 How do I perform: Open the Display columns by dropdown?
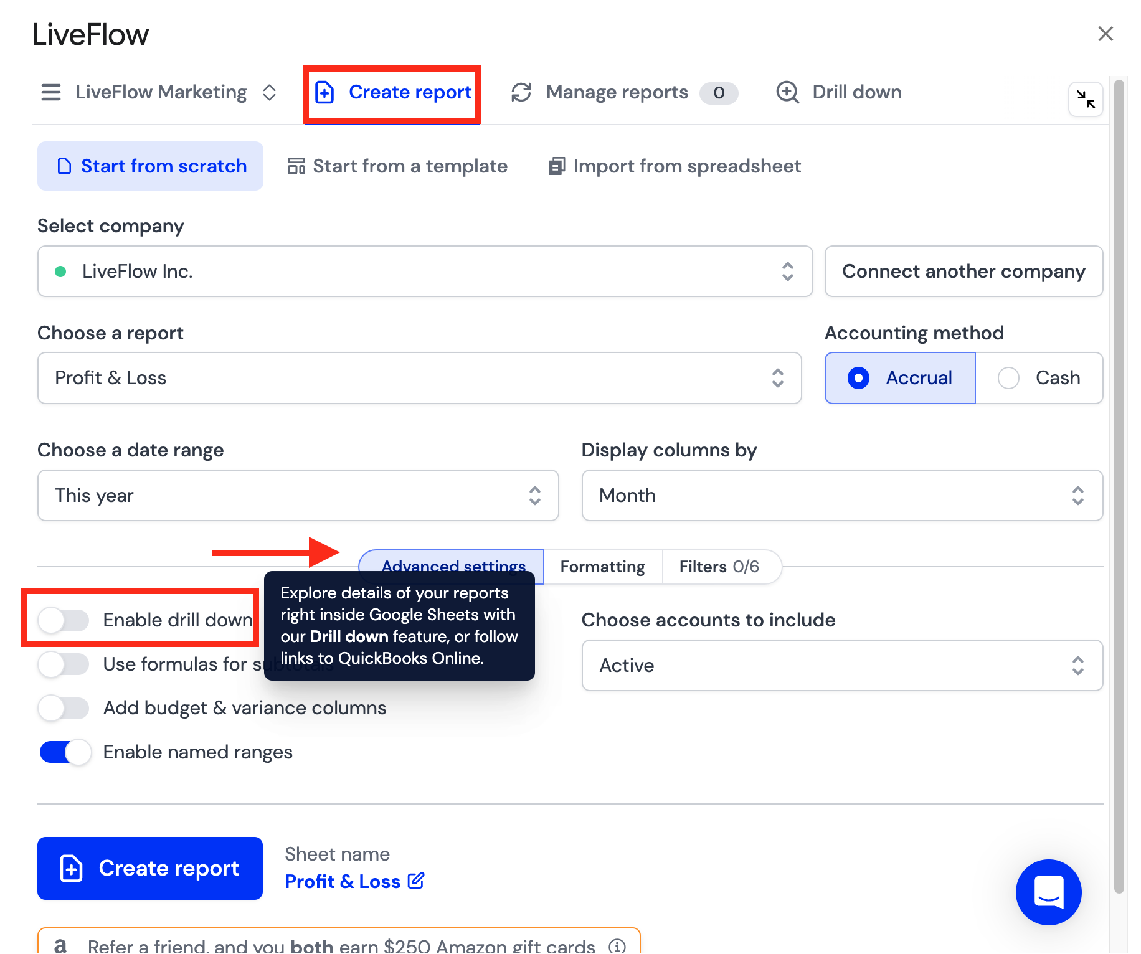point(842,496)
